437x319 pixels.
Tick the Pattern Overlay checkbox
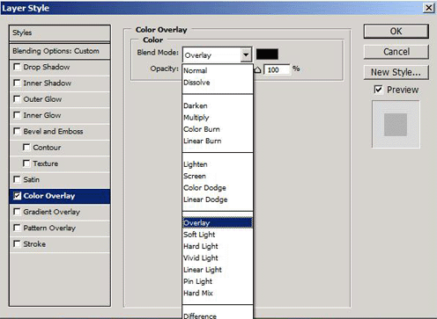[x=17, y=228]
